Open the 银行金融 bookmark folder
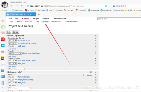 point(40,10)
